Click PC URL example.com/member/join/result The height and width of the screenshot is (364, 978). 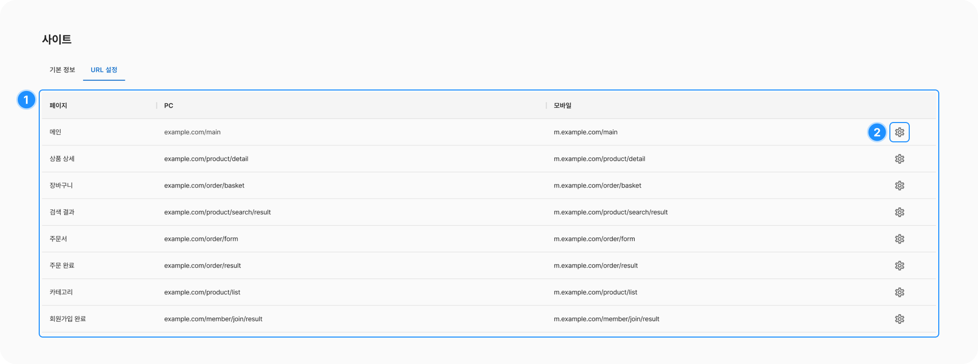pyautogui.click(x=213, y=319)
